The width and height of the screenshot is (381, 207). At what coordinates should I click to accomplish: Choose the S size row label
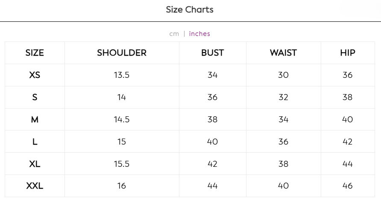[x=35, y=97]
